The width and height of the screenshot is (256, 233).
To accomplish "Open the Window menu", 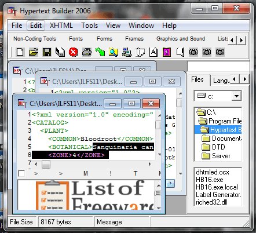I will [x=141, y=26].
